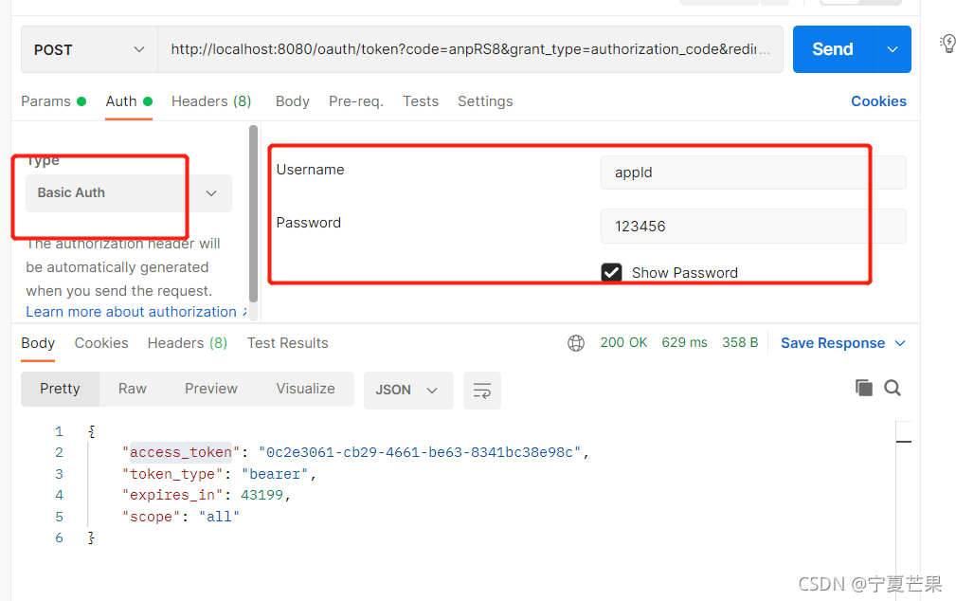Click the scope value "all"
This screenshot has width=956, height=601.
pyautogui.click(x=219, y=517)
